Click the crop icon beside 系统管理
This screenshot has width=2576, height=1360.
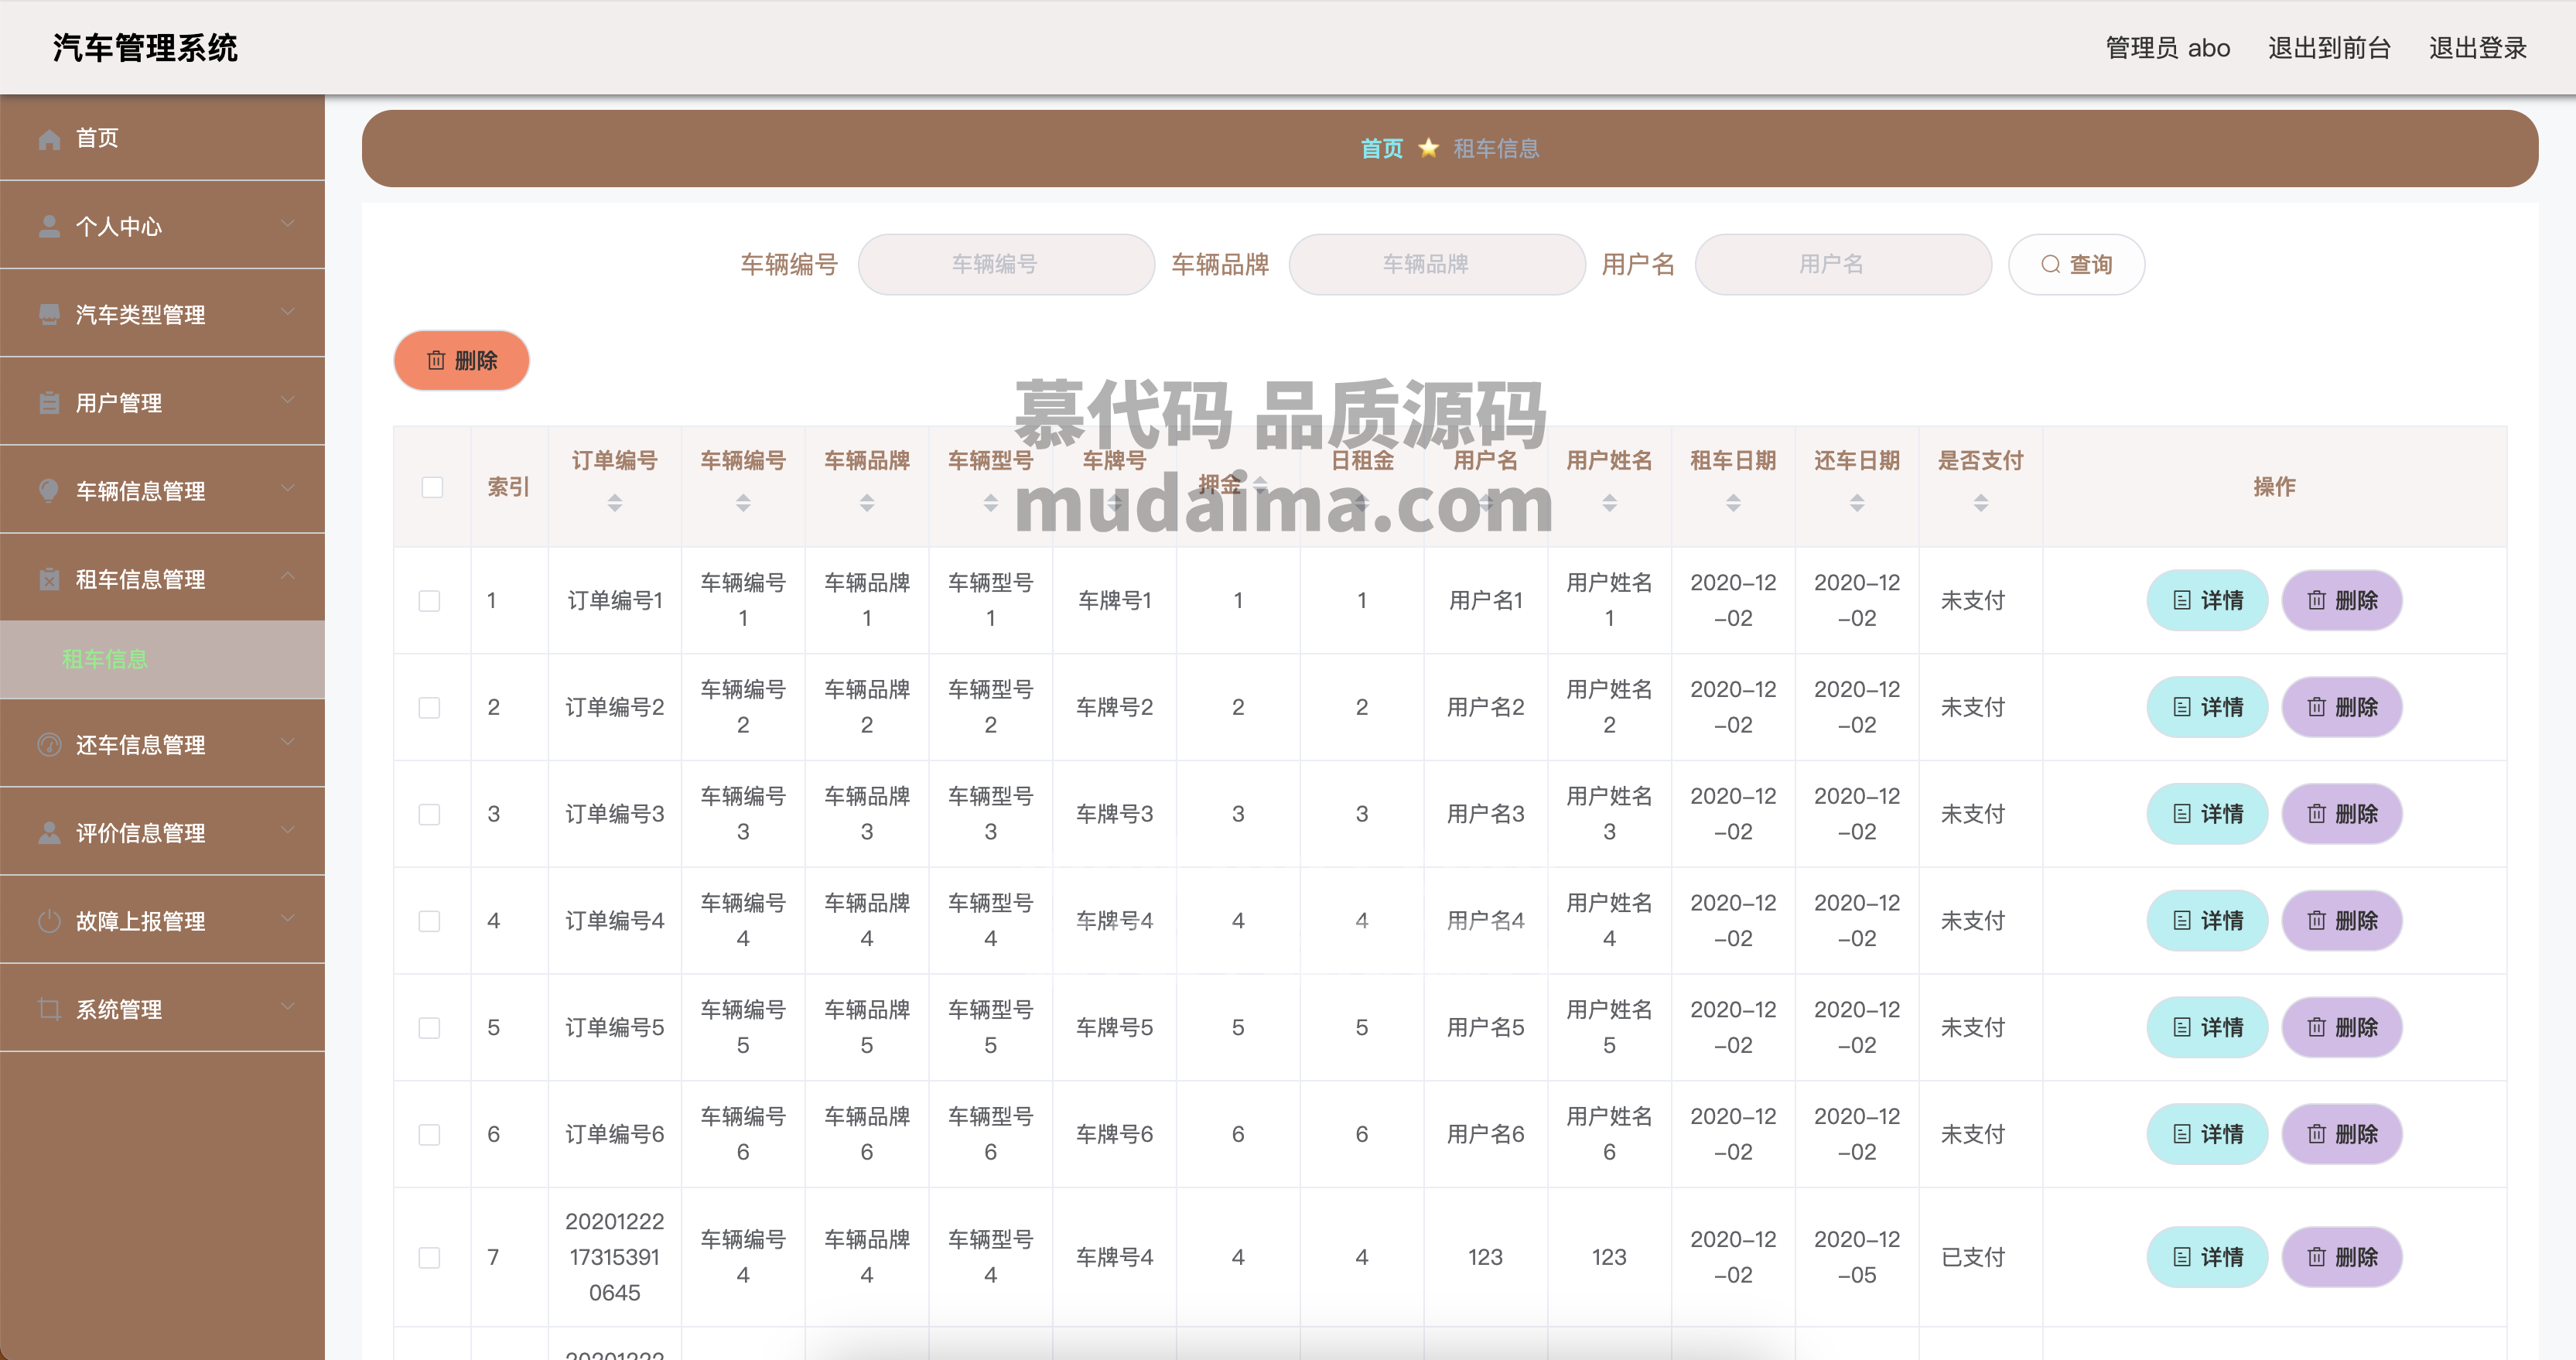49,1009
